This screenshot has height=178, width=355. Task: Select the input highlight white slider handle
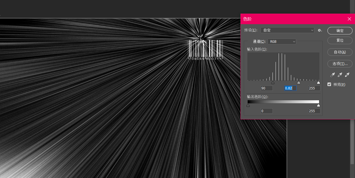pyautogui.click(x=318, y=83)
